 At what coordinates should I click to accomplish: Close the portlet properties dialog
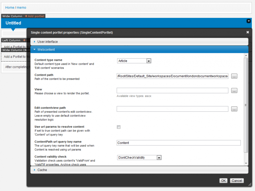(248, 32)
